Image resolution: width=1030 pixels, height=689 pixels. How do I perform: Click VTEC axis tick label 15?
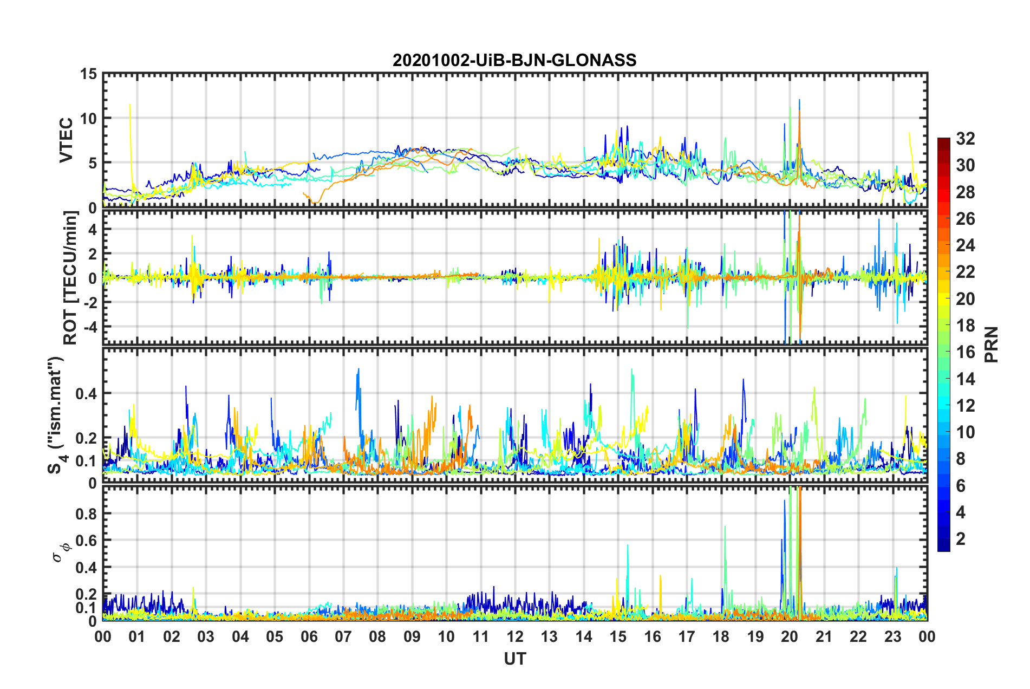click(x=88, y=74)
